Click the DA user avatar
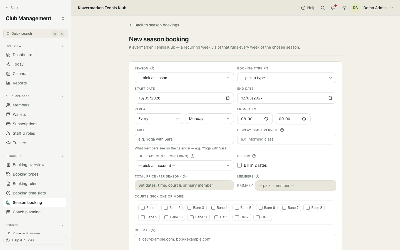Image resolution: width=400 pixels, height=250 pixels. [x=356, y=8]
